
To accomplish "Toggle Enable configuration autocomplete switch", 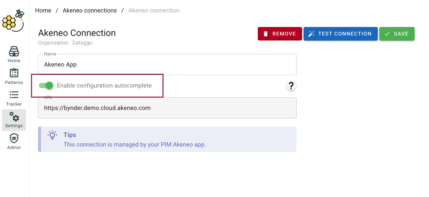I will point(46,85).
